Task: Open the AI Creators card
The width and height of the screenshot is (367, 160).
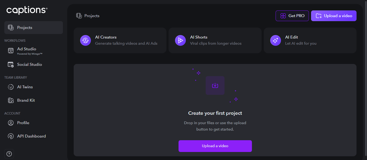Action: (120, 40)
